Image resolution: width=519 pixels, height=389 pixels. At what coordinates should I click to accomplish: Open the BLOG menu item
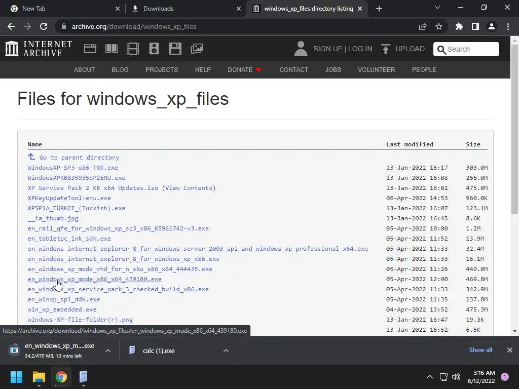click(x=120, y=70)
